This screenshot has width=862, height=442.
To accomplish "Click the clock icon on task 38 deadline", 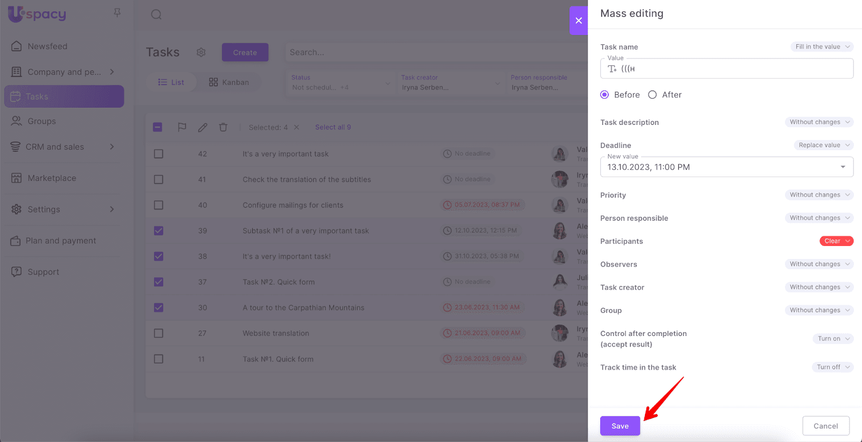I will pos(447,256).
